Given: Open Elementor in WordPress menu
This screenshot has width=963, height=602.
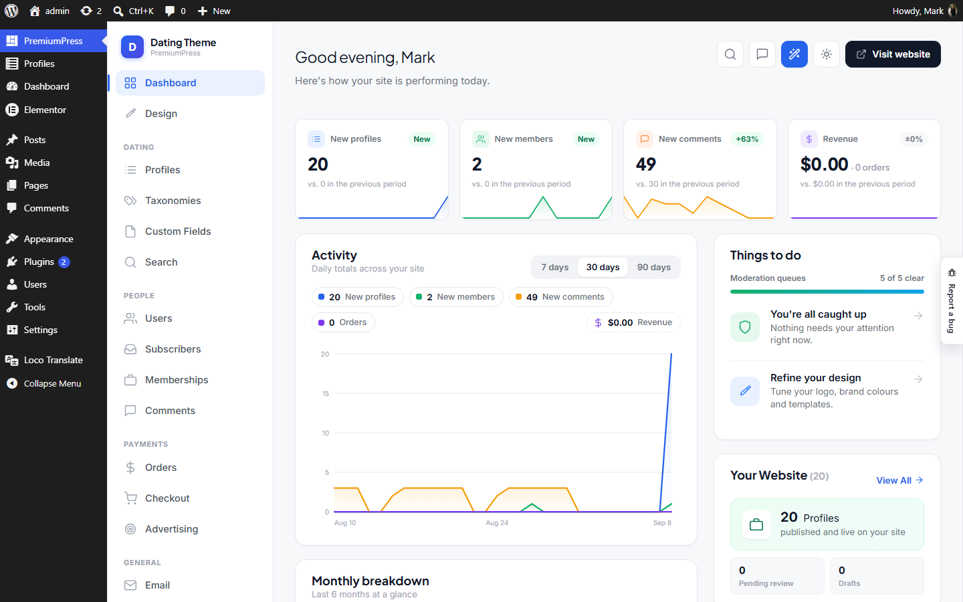Looking at the screenshot, I should coord(53,110).
